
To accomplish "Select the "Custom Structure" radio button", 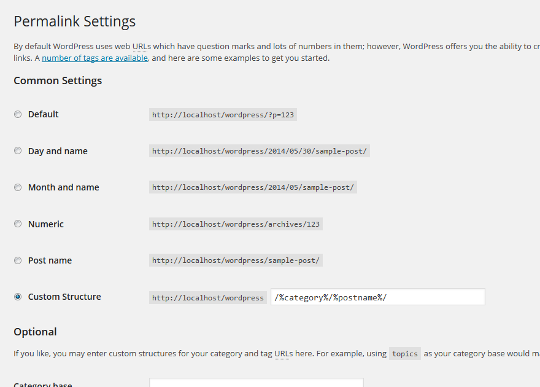I will pyautogui.click(x=18, y=296).
